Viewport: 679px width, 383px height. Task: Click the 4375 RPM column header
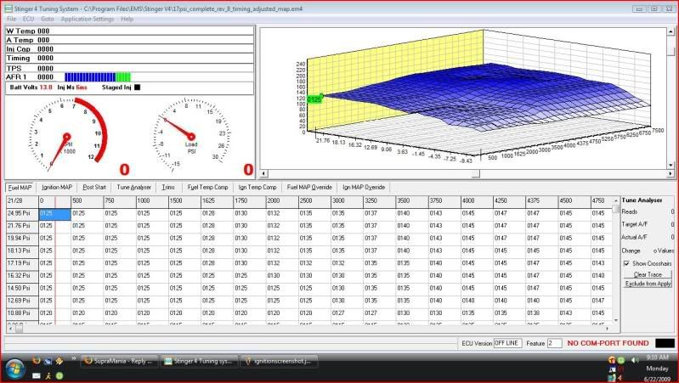coord(541,201)
